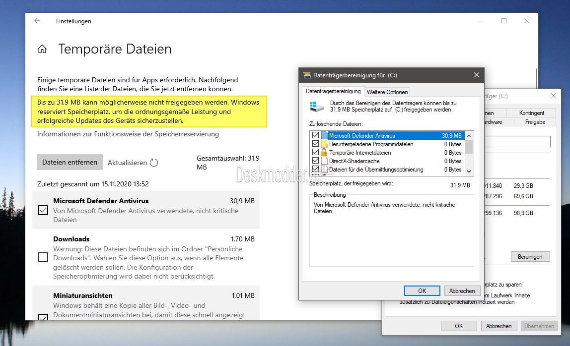Image resolution: width=570 pixels, height=346 pixels.
Task: Maximize the Einstellungen window
Action: coord(504,21)
